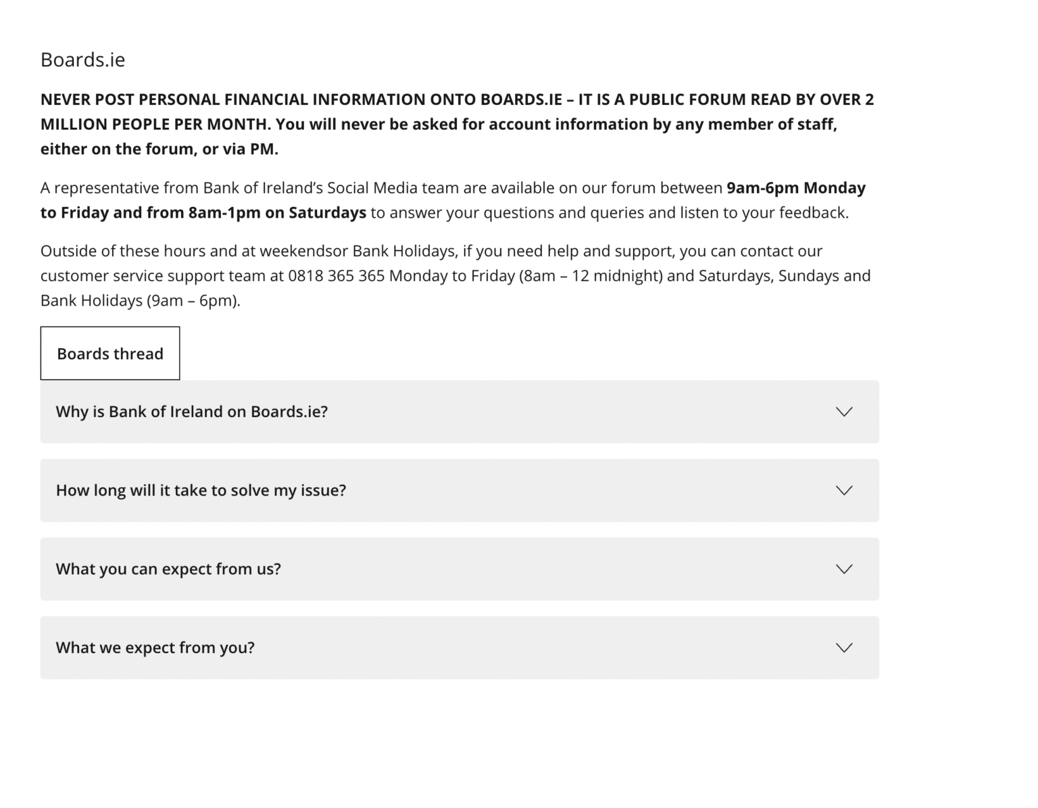
Task: Select the Boards thread tab
Action: click(110, 353)
